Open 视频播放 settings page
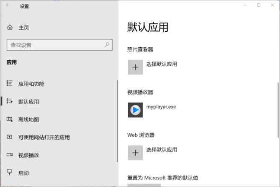 pyautogui.click(x=59, y=155)
